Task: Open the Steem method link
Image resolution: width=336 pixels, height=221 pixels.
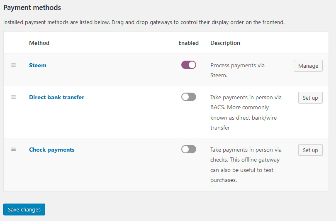Action: click(x=38, y=65)
